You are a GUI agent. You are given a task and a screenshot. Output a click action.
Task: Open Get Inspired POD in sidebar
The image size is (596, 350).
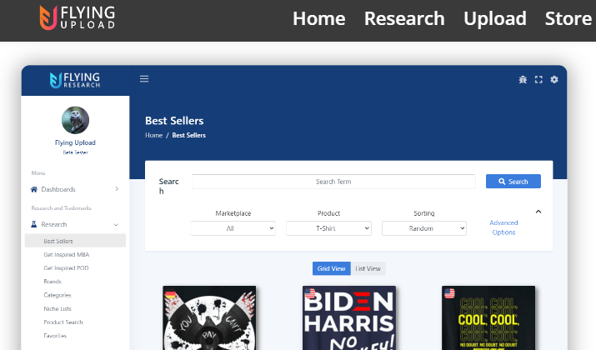pos(66,267)
